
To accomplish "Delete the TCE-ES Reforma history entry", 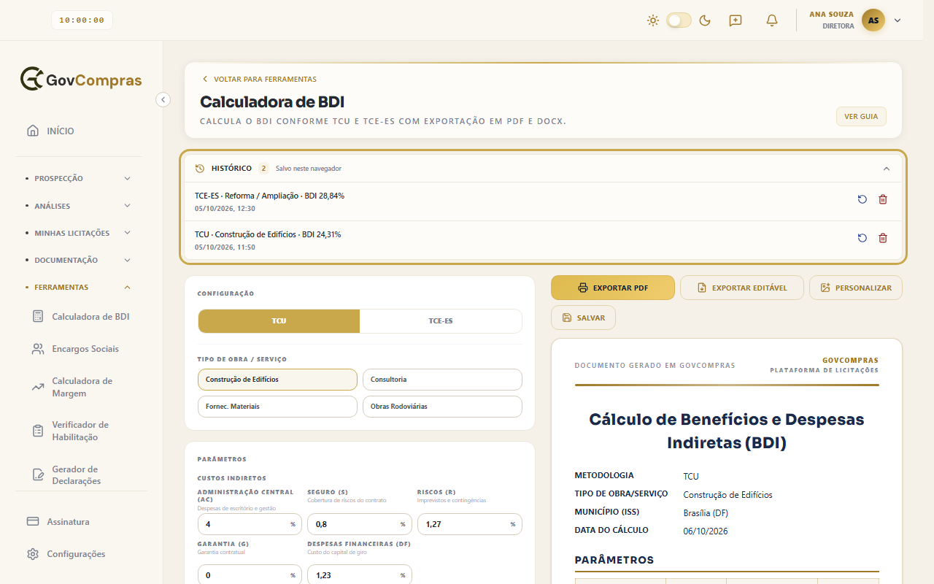I will (x=883, y=199).
